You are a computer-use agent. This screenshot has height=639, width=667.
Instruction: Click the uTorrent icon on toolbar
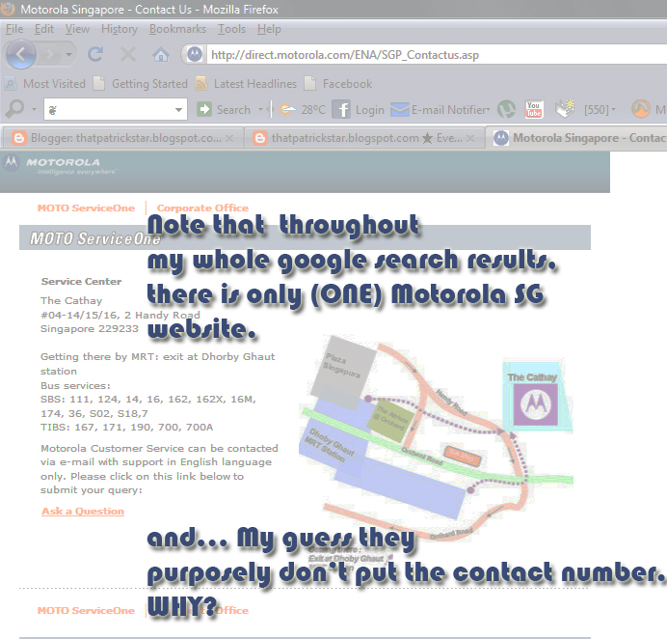click(x=506, y=109)
